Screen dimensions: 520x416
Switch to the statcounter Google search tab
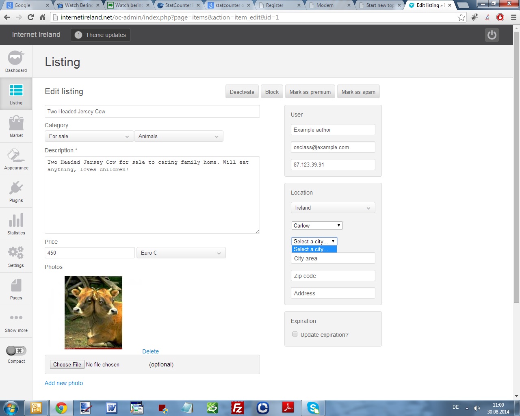tap(228, 5)
